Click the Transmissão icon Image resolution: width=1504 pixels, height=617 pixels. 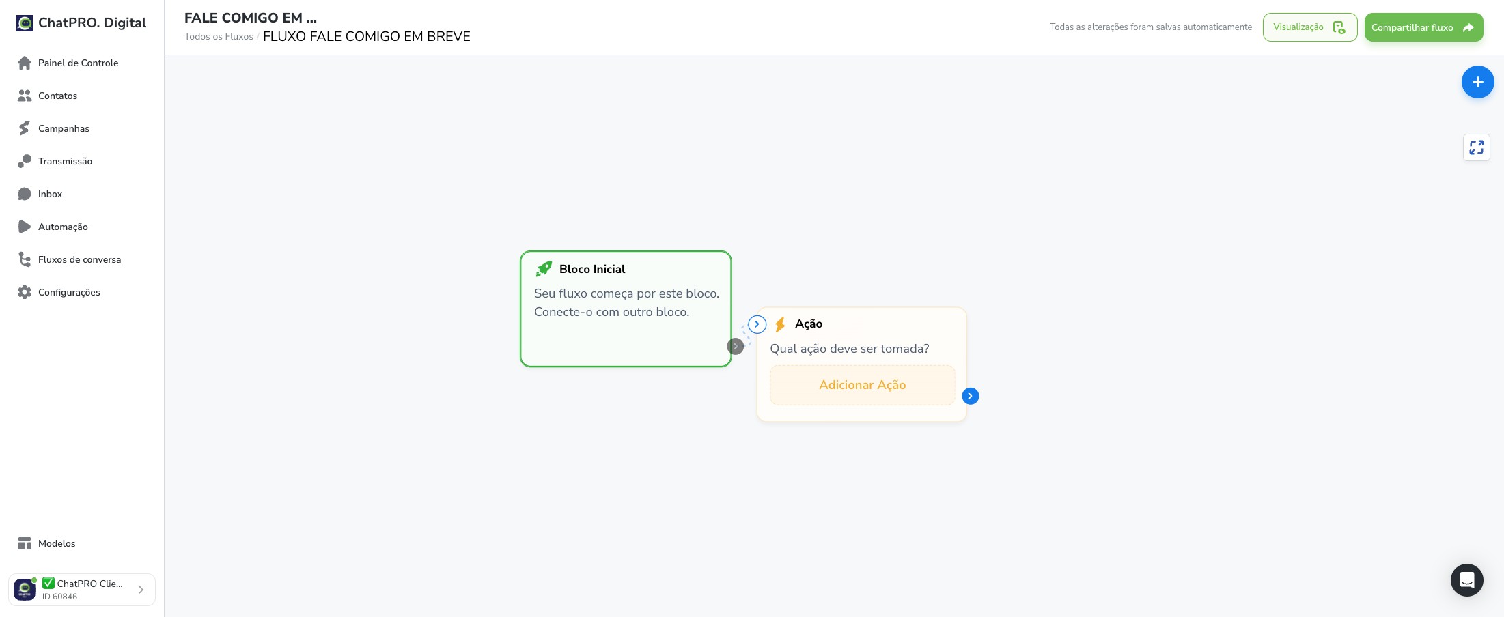click(25, 161)
